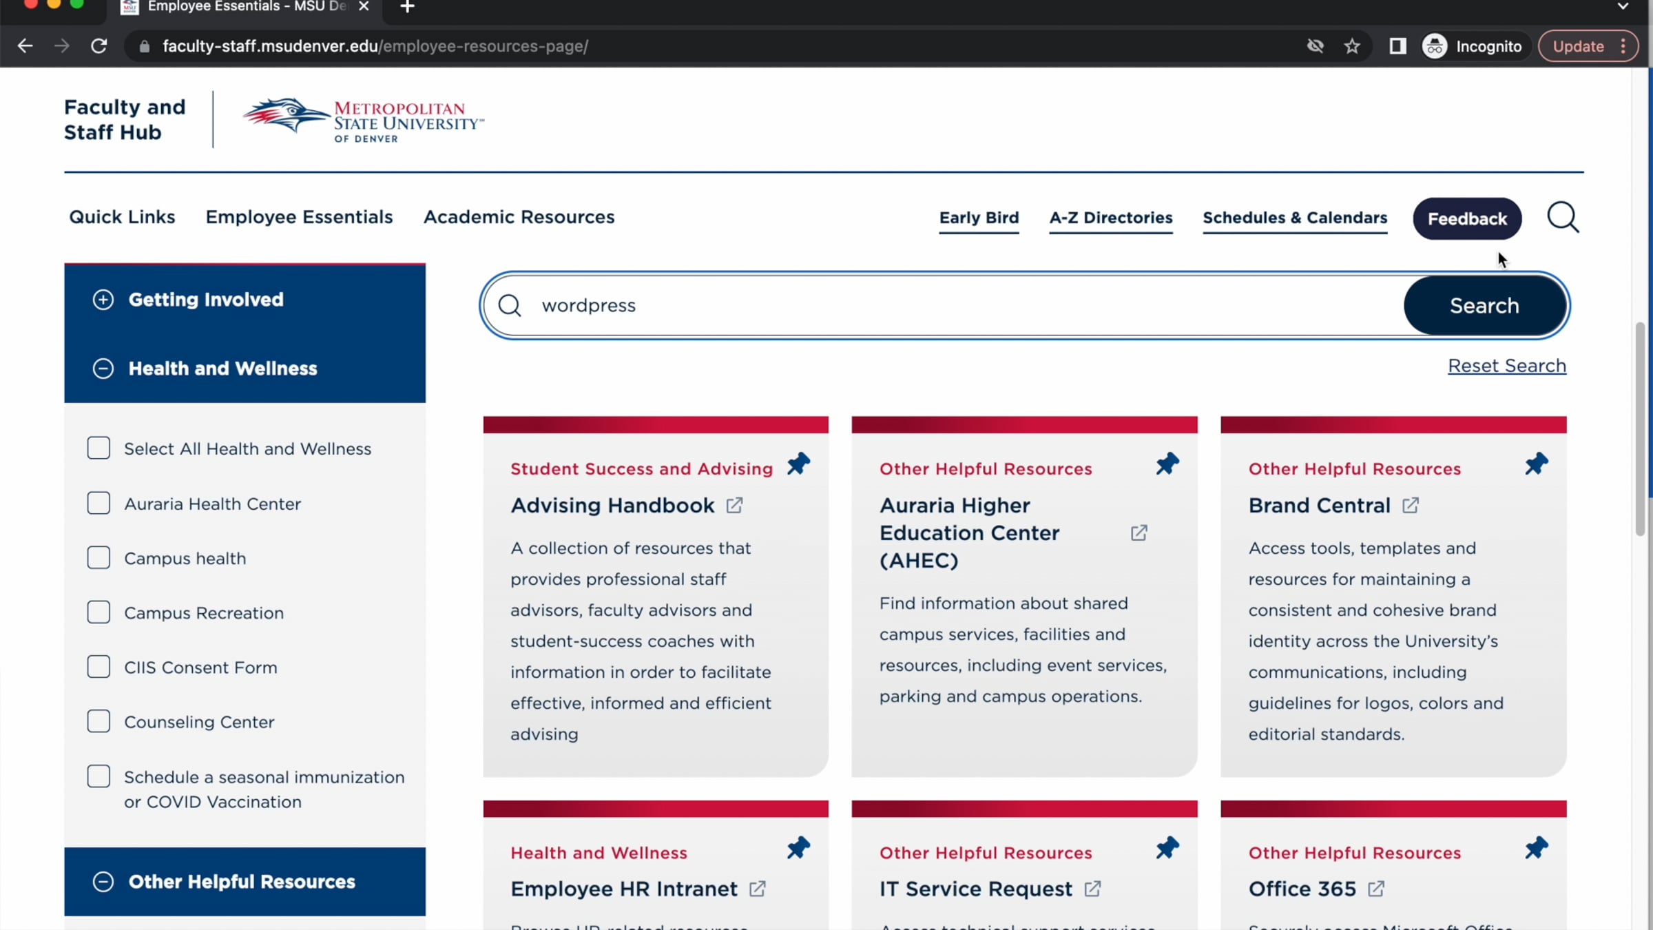Check CIIS Consent Form filter
The width and height of the screenshot is (1653, 930).
click(98, 667)
